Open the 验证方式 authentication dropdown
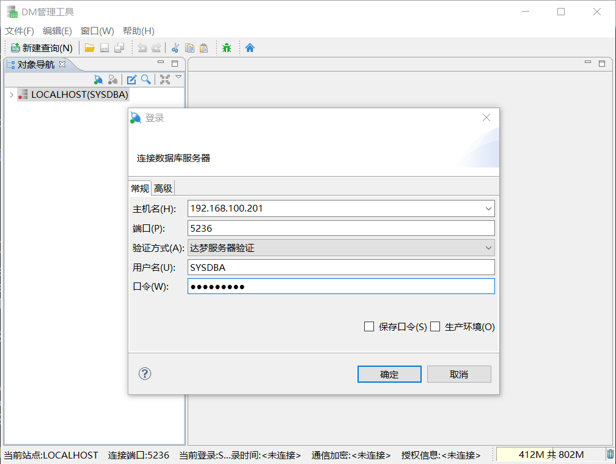 [x=341, y=248]
